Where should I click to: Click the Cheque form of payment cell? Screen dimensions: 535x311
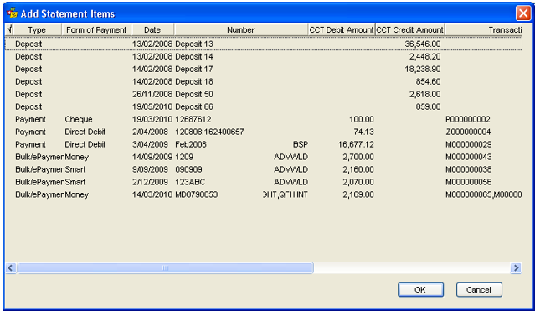pos(79,119)
